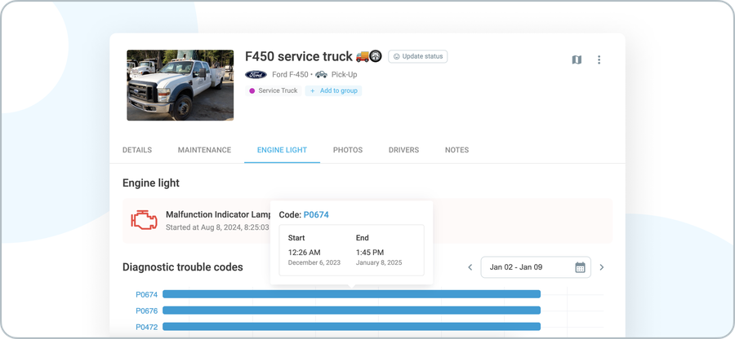Click the P0674 timeline bar
The image size is (735, 339).
click(x=351, y=294)
